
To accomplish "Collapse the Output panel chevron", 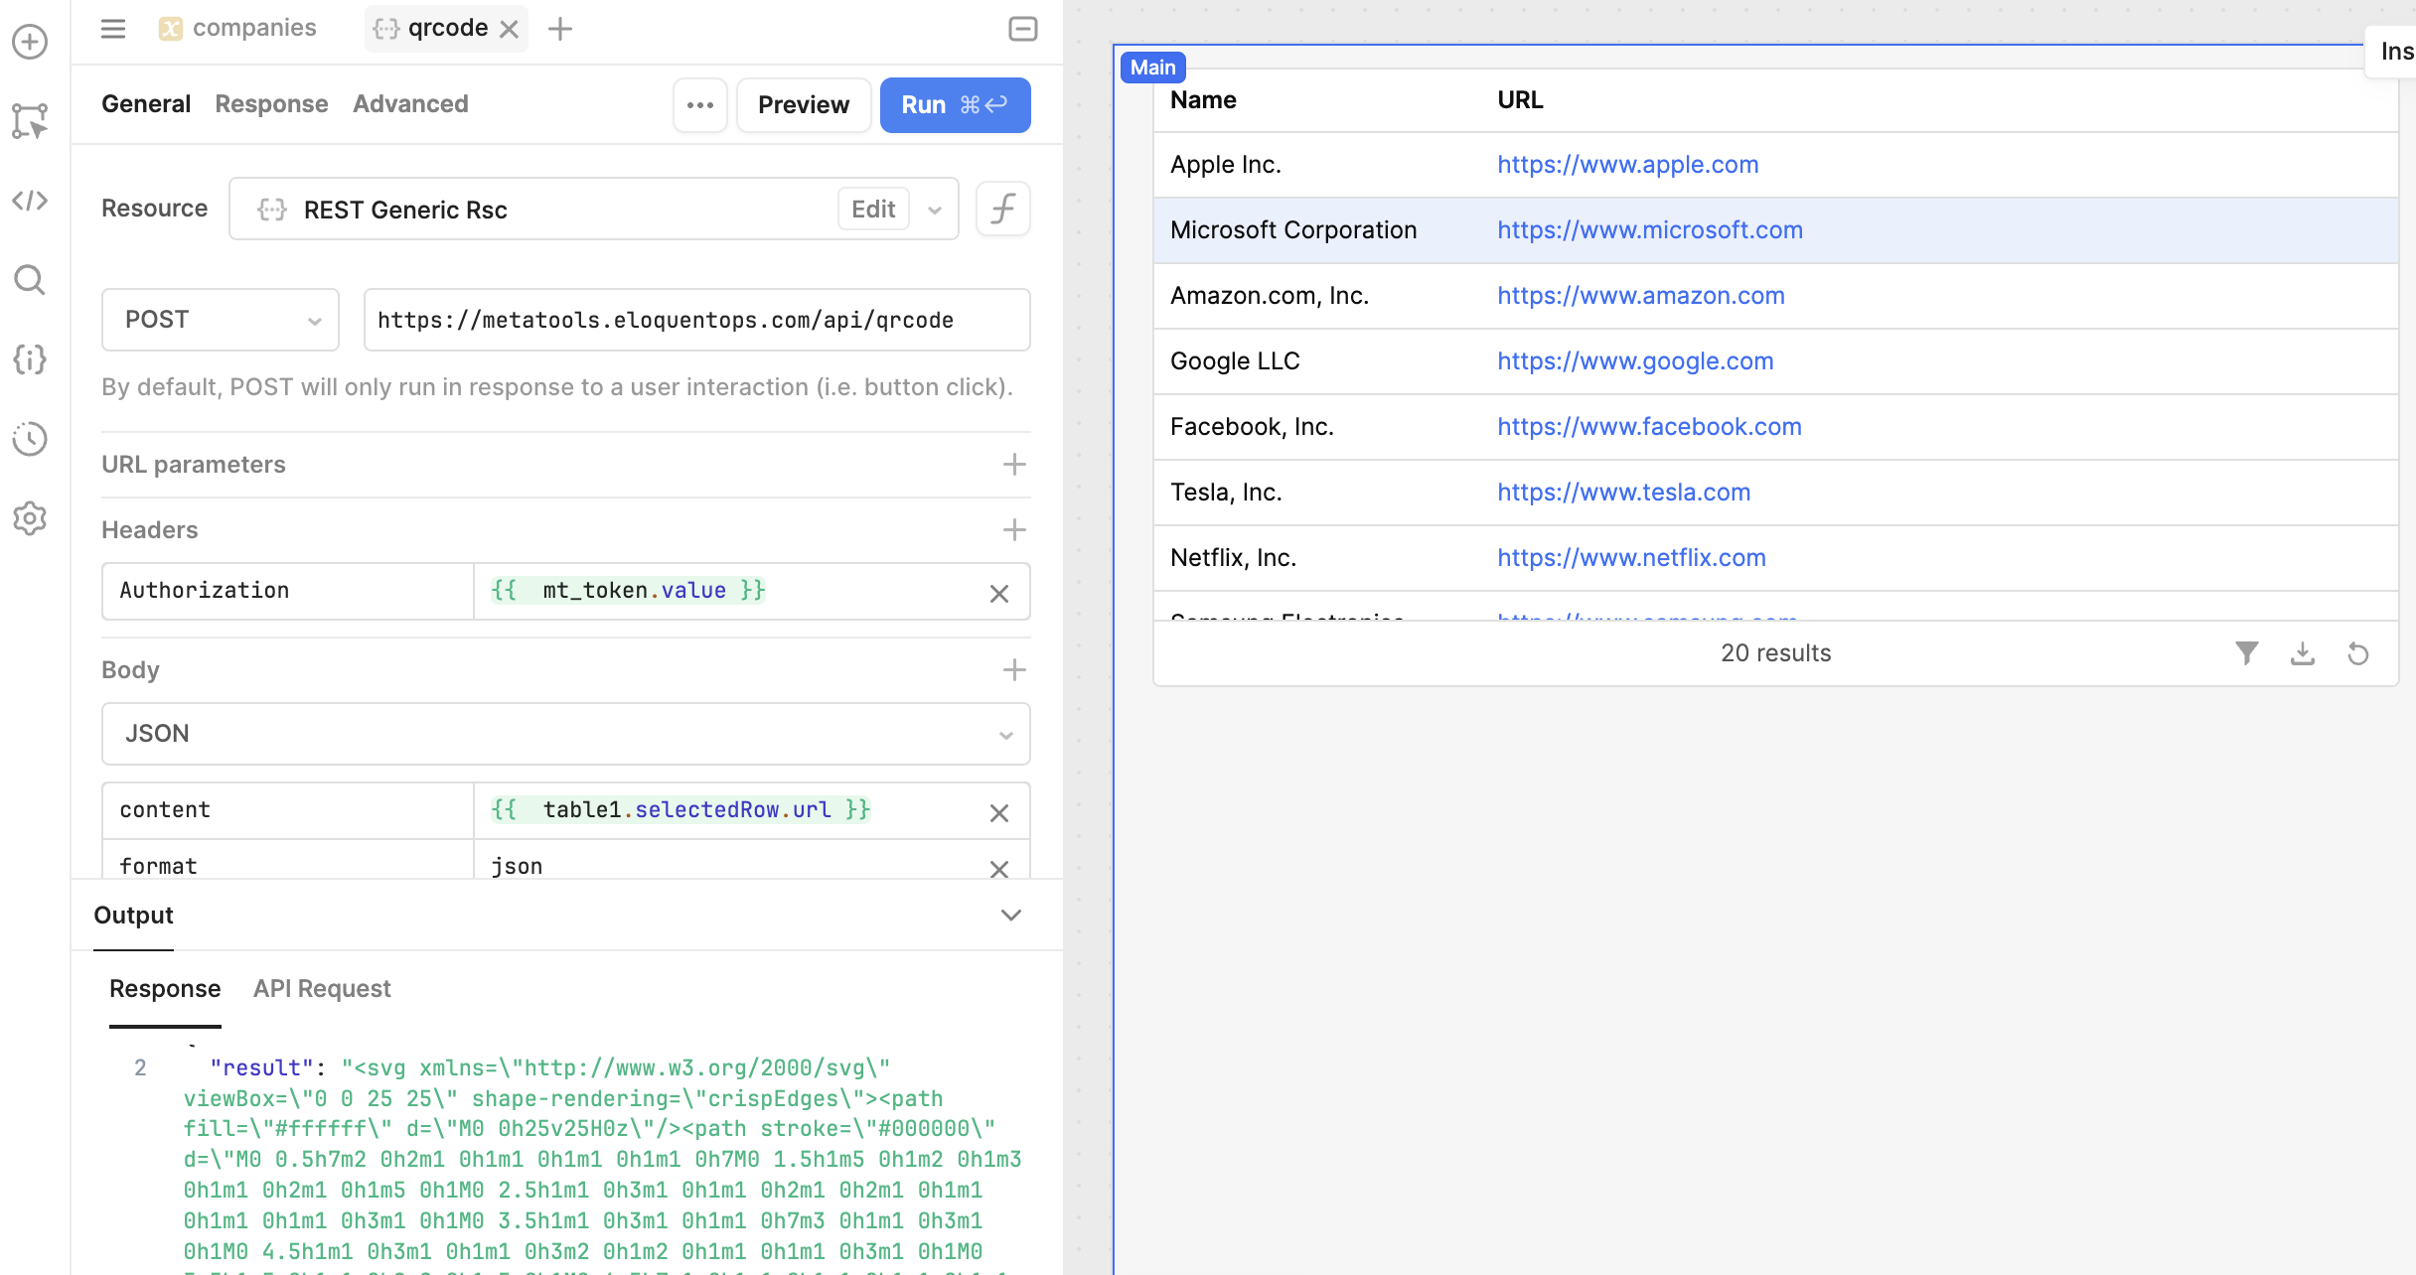I will (1011, 916).
